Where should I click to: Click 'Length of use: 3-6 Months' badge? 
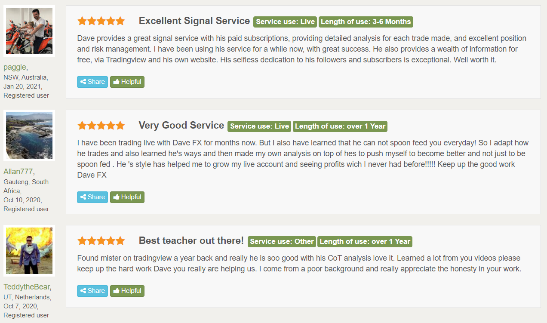366,22
